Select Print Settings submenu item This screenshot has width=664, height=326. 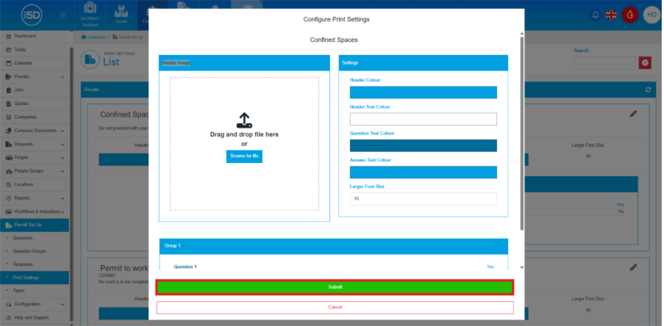tap(35, 278)
